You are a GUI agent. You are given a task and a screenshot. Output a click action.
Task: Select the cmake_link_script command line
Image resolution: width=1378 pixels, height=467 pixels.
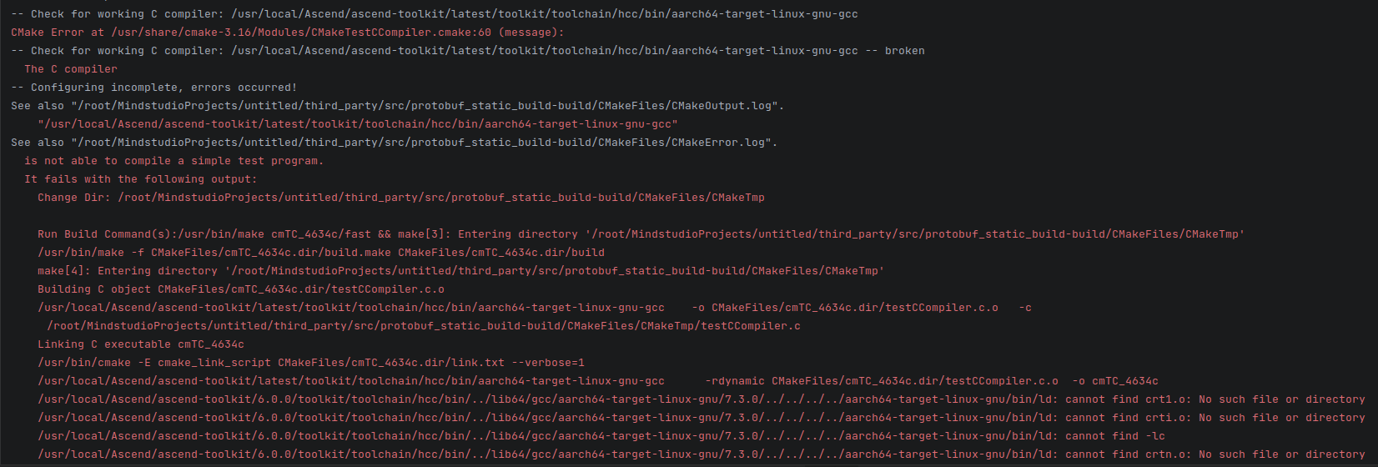pos(311,363)
